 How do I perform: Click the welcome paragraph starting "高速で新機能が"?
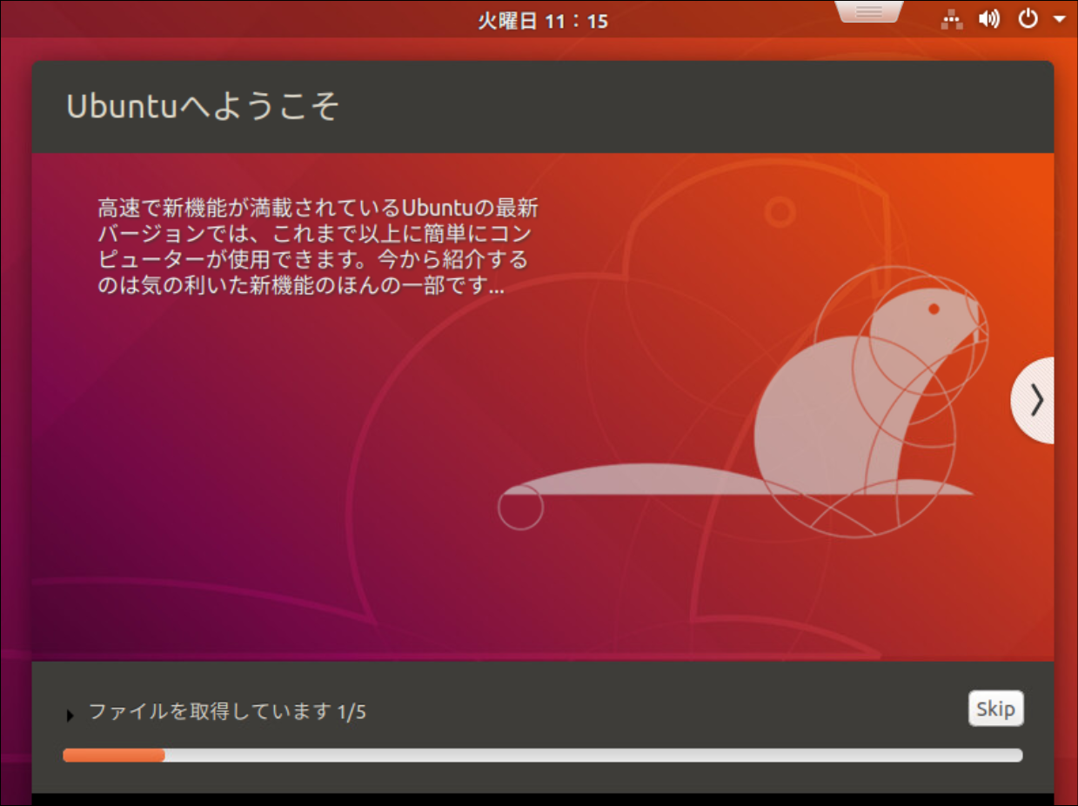tap(318, 247)
